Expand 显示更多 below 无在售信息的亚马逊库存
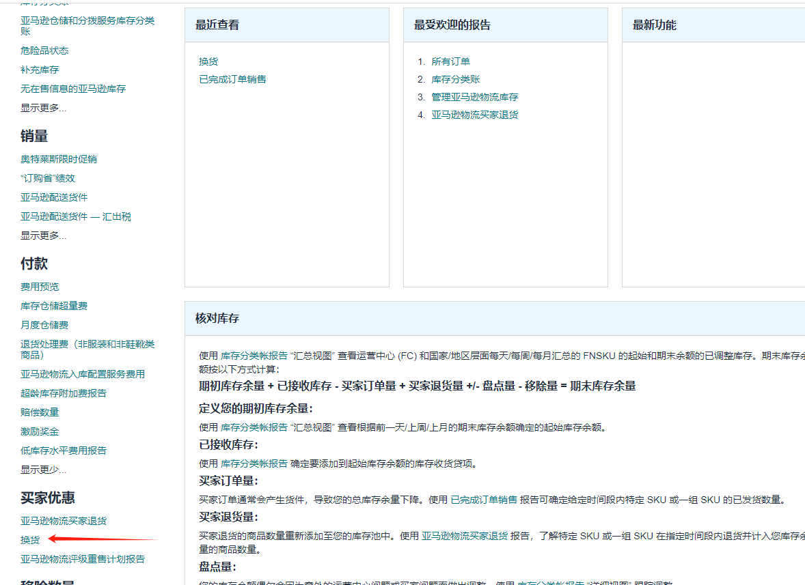 coord(43,108)
